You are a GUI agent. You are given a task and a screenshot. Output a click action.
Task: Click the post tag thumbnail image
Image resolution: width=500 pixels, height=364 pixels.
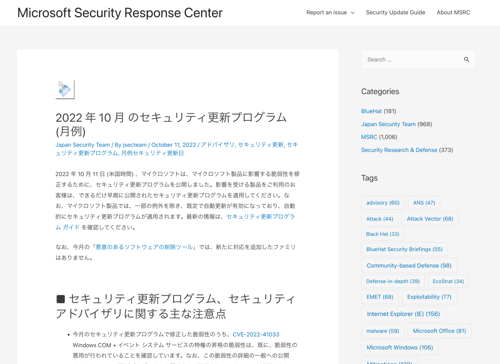tap(65, 90)
